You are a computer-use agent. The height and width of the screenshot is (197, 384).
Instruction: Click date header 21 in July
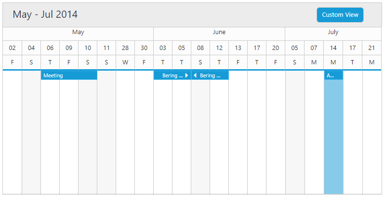371,48
